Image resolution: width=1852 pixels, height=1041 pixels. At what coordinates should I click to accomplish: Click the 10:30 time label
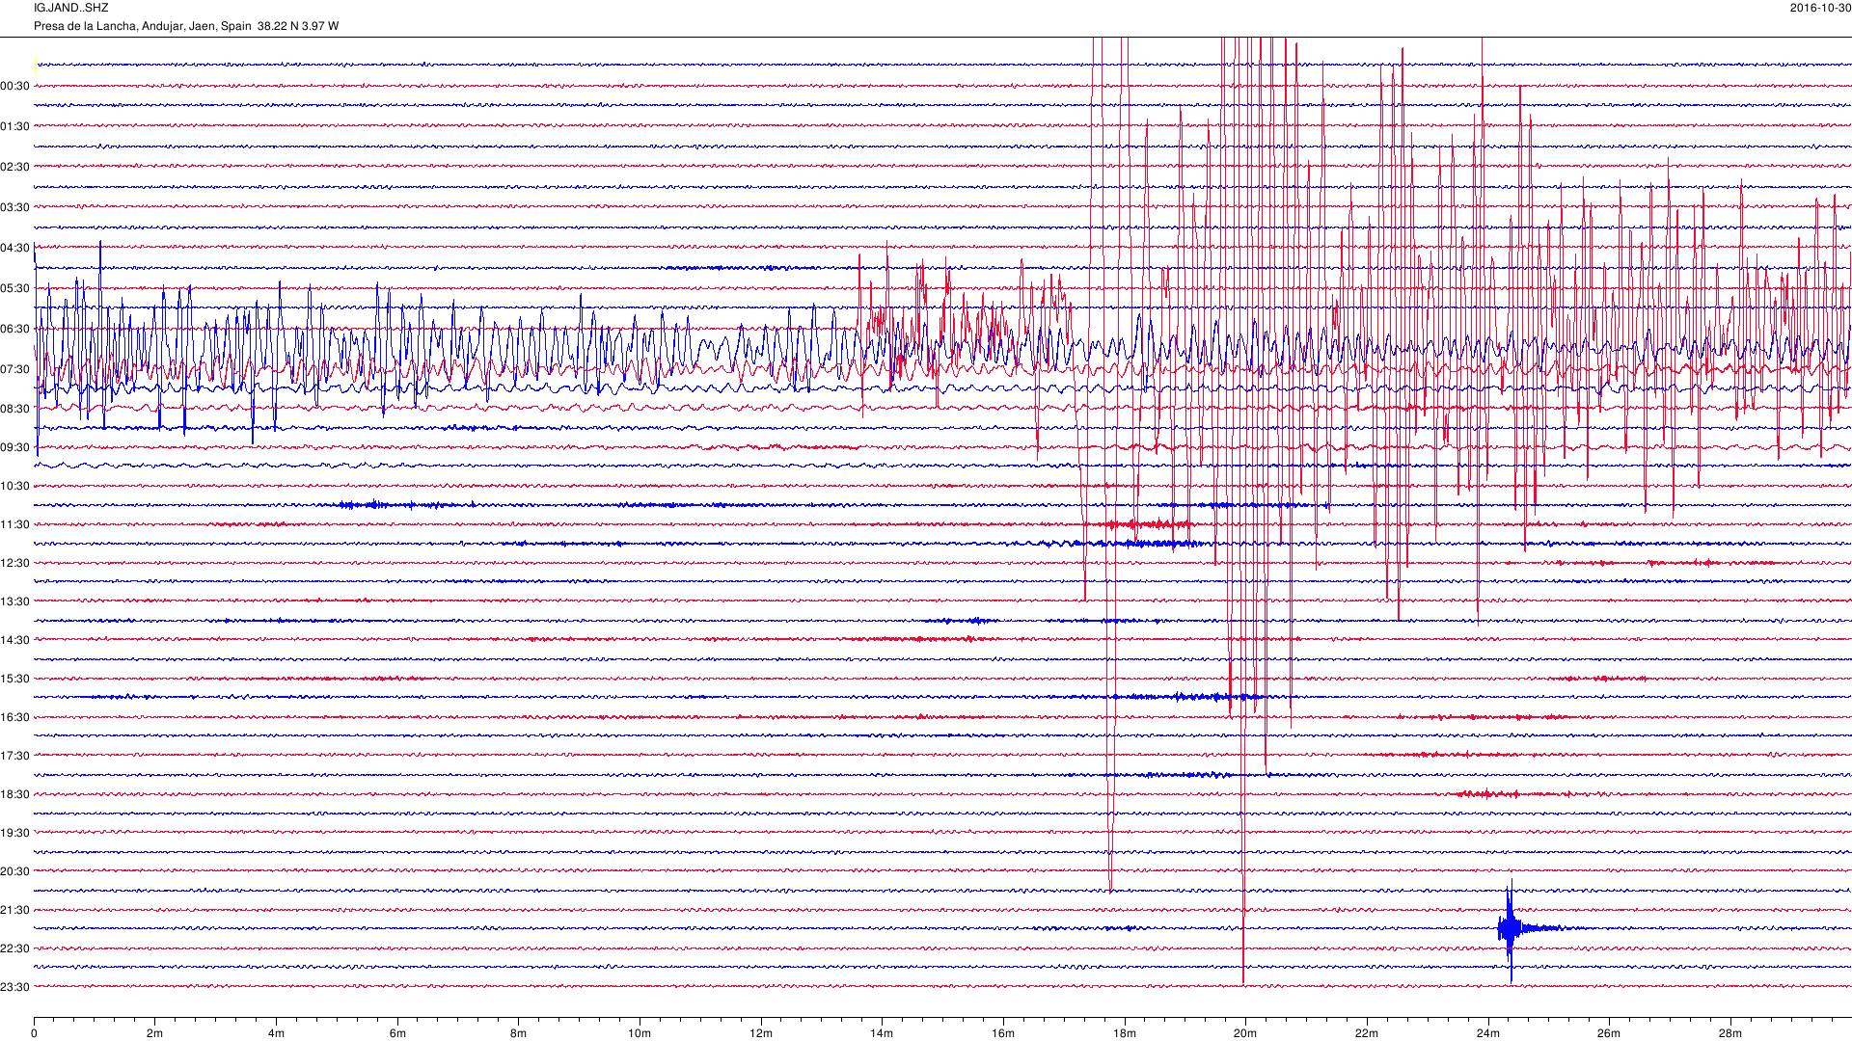pyautogui.click(x=14, y=487)
